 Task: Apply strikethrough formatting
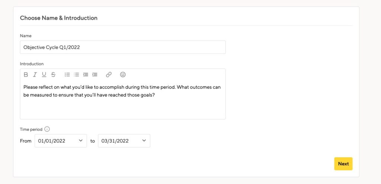point(53,75)
